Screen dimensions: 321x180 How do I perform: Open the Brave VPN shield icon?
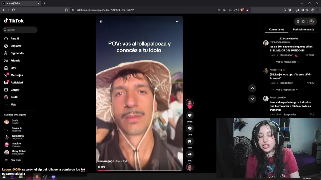(312, 10)
